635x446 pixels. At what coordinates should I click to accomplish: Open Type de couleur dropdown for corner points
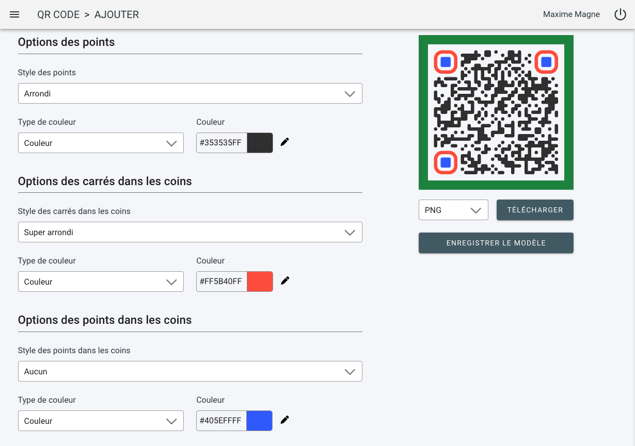pyautogui.click(x=101, y=421)
